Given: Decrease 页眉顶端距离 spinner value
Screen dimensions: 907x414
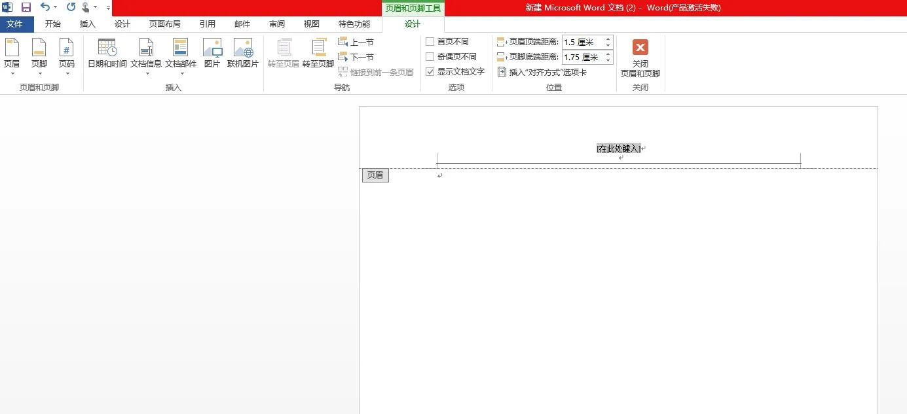Looking at the screenshot, I should (608, 45).
